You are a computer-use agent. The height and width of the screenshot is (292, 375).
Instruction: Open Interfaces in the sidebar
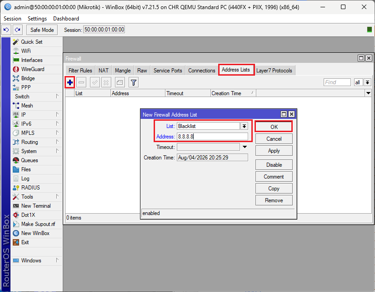click(37, 60)
